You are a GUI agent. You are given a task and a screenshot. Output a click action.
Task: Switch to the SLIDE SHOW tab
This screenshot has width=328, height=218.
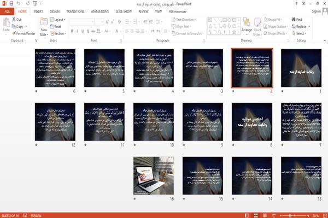pos(124,11)
